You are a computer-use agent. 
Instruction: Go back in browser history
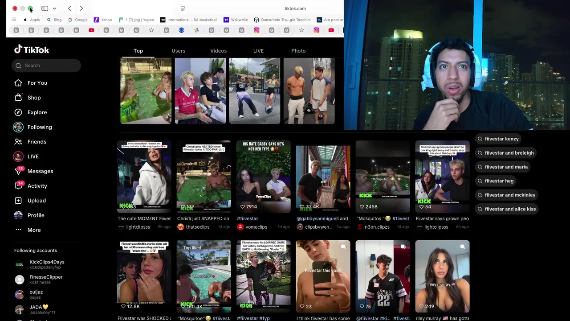point(69,8)
